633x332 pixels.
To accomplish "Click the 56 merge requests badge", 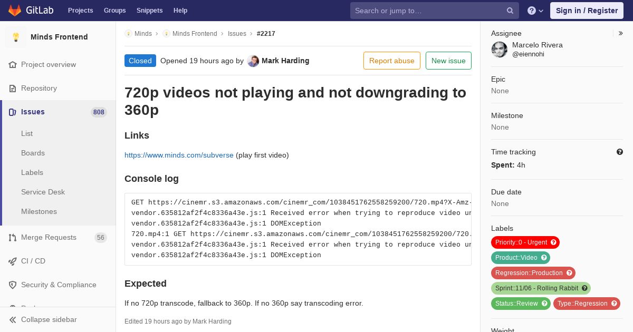I will (101, 237).
